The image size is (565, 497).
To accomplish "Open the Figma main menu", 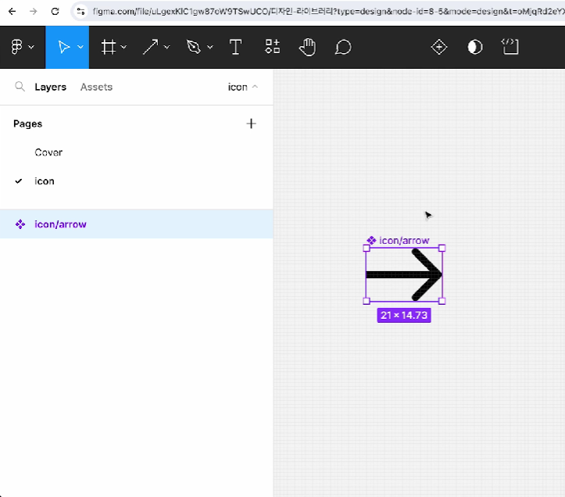I will click(x=22, y=47).
